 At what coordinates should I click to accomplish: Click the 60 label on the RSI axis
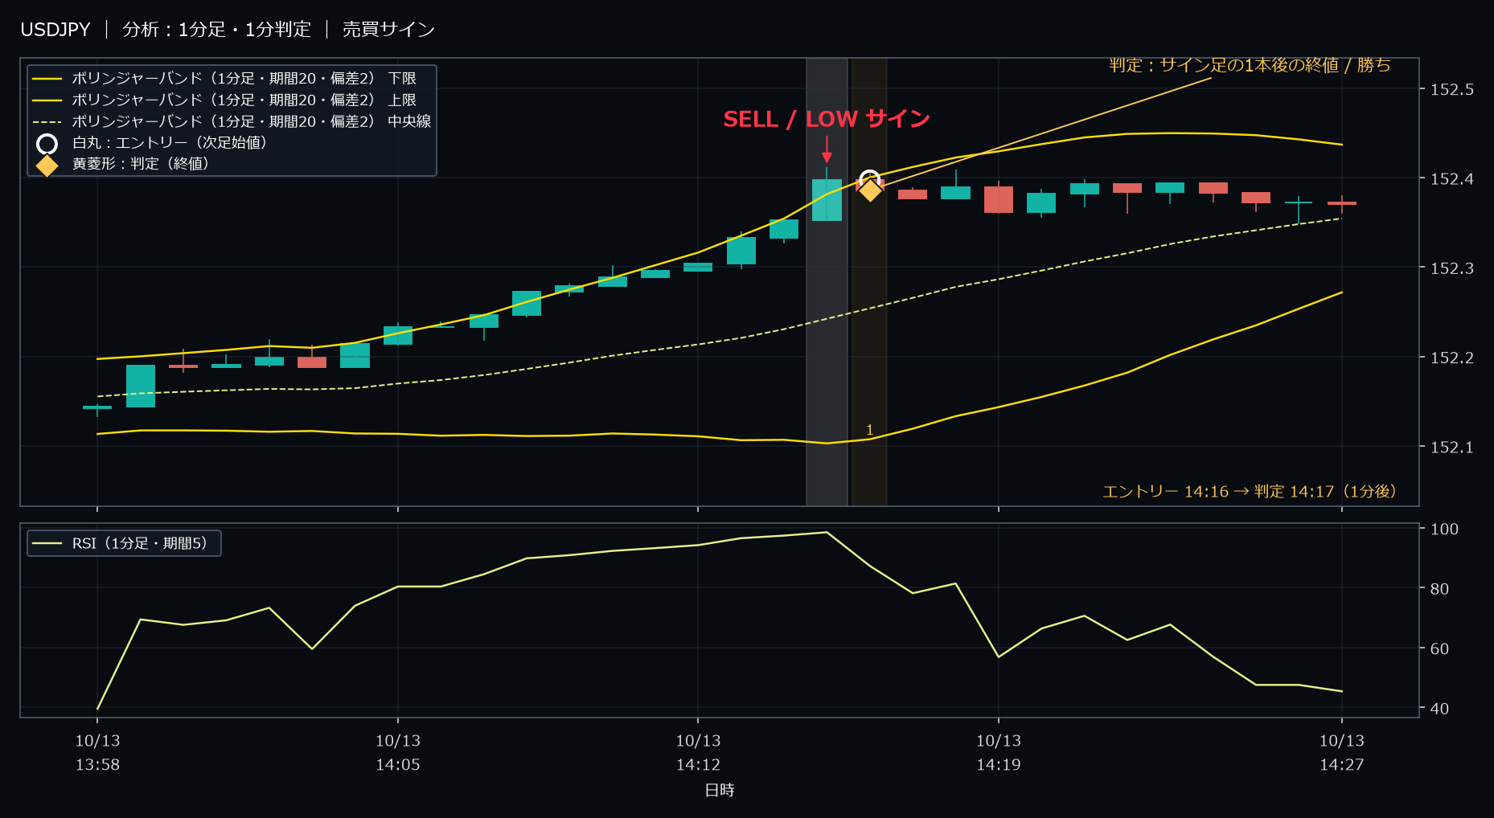point(1439,648)
